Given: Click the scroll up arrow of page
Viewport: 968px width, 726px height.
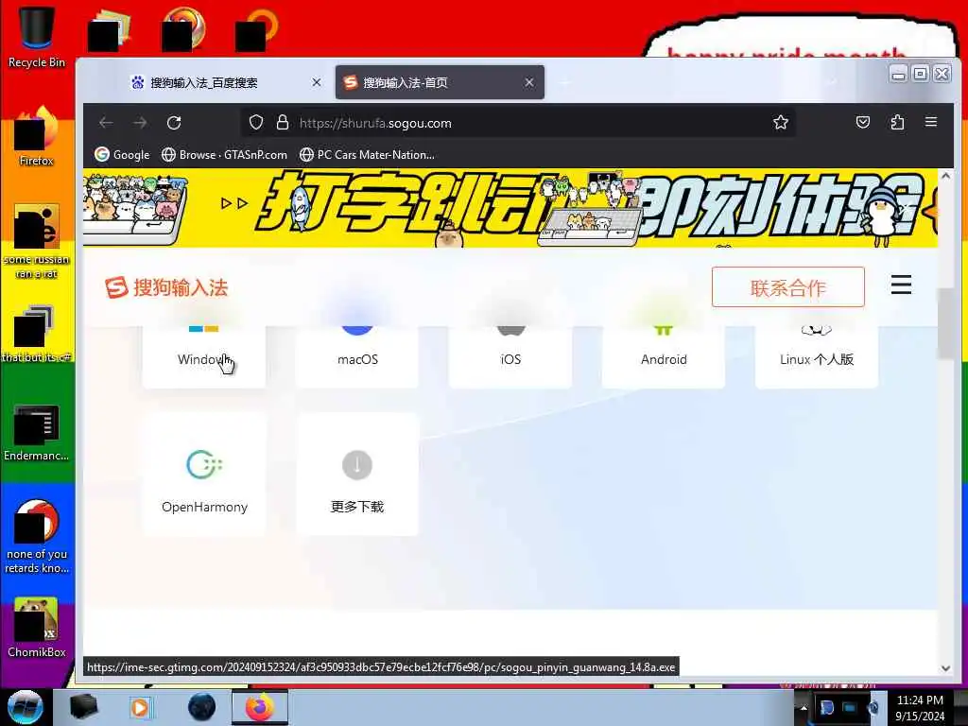Looking at the screenshot, I should click(x=945, y=176).
